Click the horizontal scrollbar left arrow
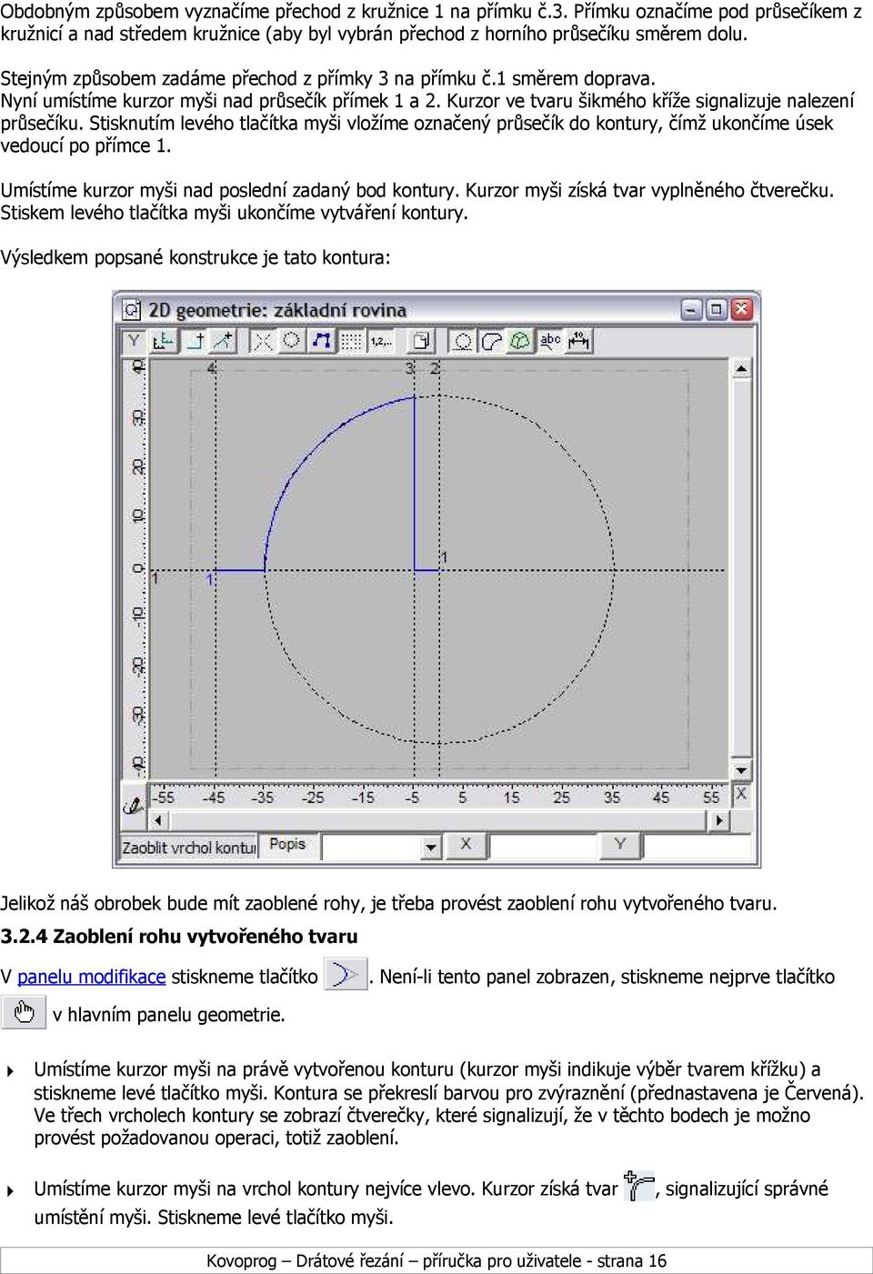Screen dimensions: 873x1274 coord(157,820)
